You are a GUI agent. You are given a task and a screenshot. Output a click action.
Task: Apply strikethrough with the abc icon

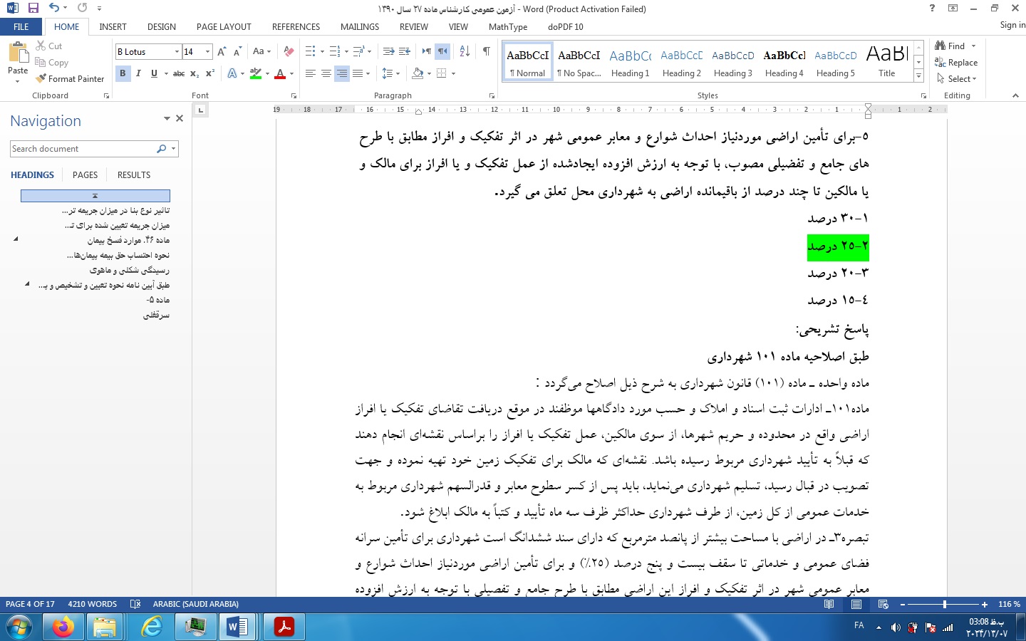click(x=179, y=73)
